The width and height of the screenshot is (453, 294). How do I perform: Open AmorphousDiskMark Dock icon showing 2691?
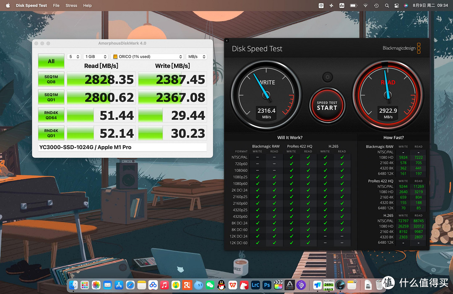coord(329,285)
